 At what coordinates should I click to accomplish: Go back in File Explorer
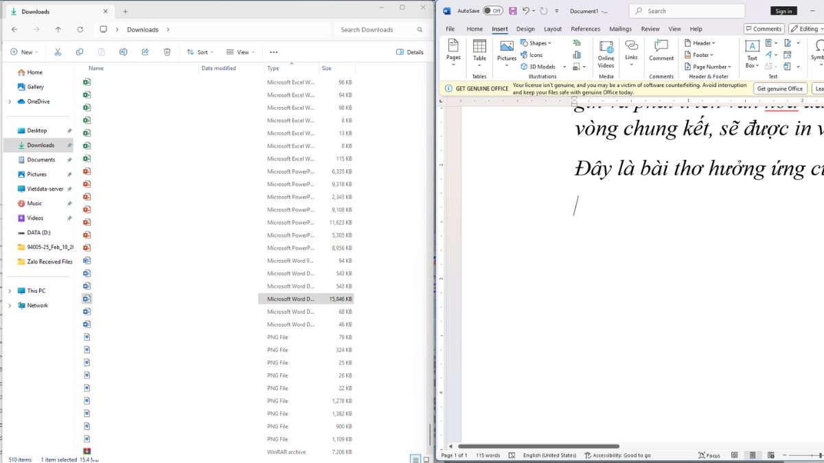pyautogui.click(x=14, y=29)
